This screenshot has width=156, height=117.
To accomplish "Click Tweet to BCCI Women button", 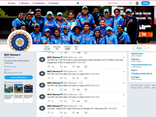I will (x=19, y=77).
